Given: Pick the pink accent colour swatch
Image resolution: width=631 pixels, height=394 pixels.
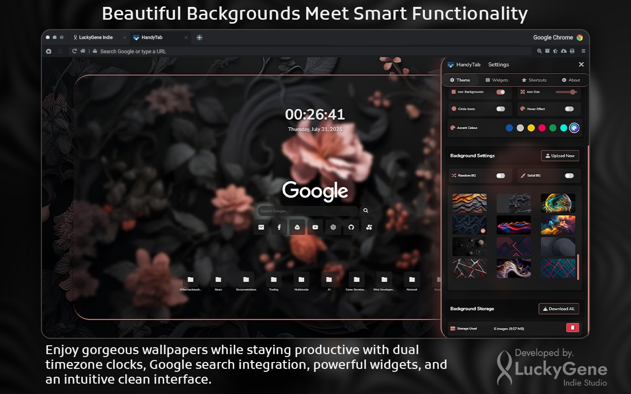Looking at the screenshot, I should (542, 128).
